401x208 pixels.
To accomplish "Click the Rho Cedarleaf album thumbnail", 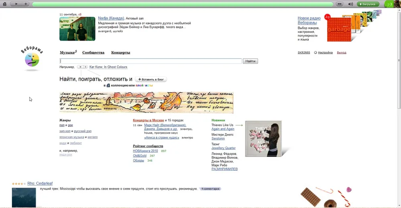I will [24, 198].
